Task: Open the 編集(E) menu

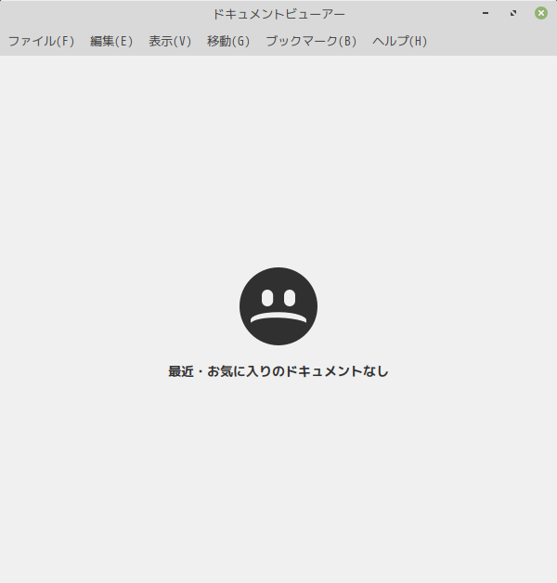Action: pyautogui.click(x=111, y=41)
